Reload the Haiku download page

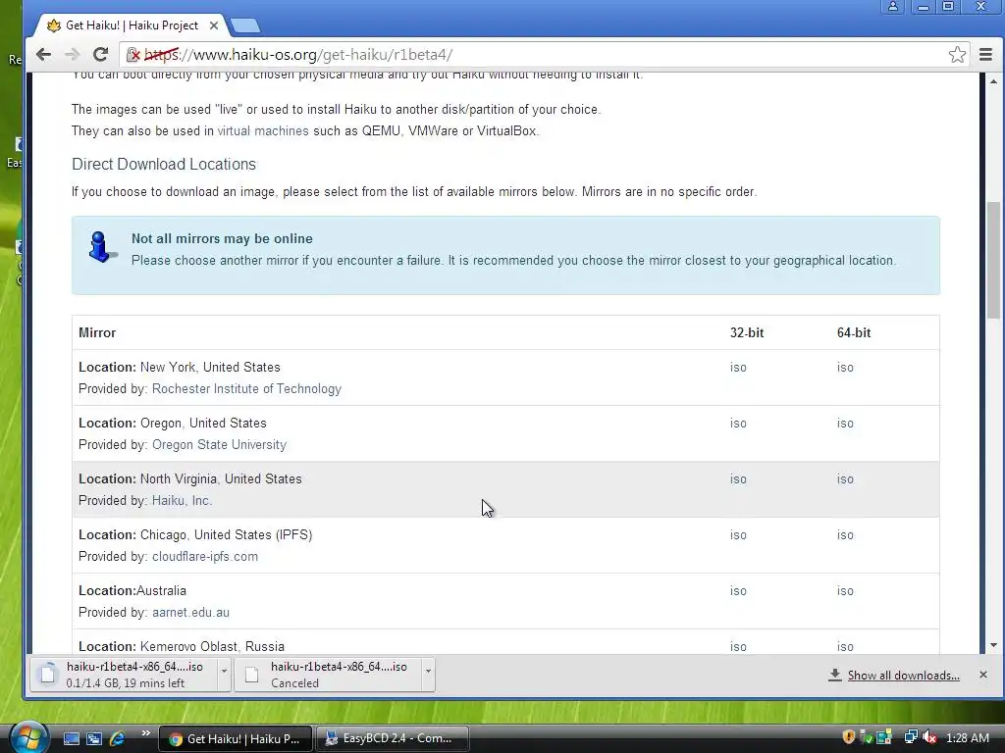click(101, 55)
